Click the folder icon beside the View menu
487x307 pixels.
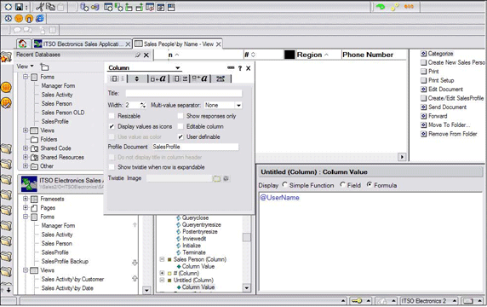pyautogui.click(x=44, y=67)
